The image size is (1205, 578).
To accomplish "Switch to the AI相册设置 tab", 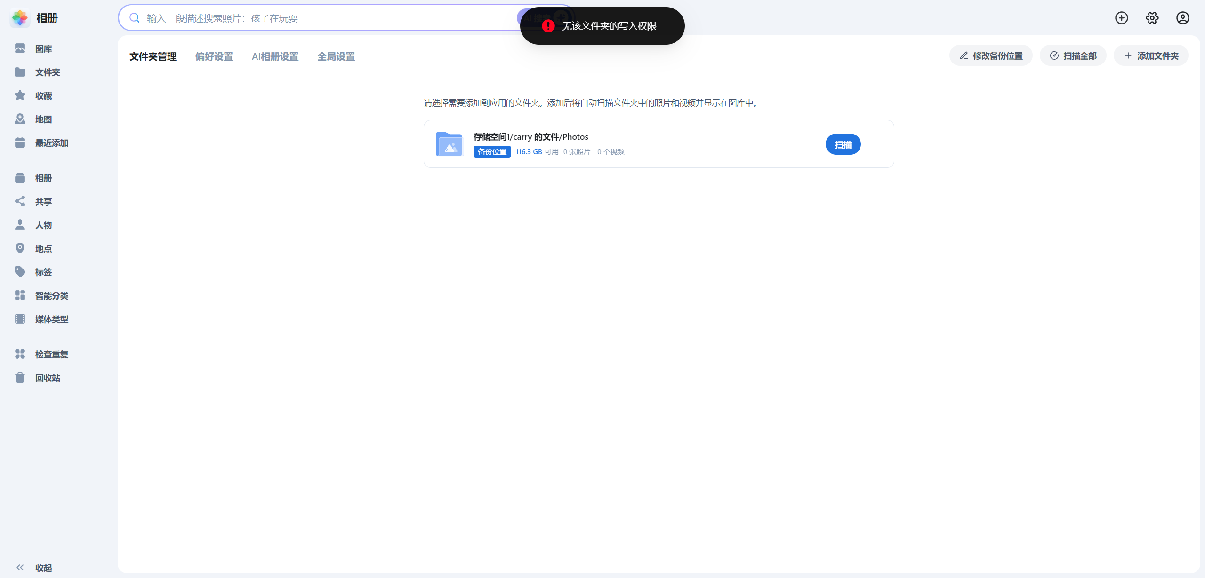I will coord(275,56).
